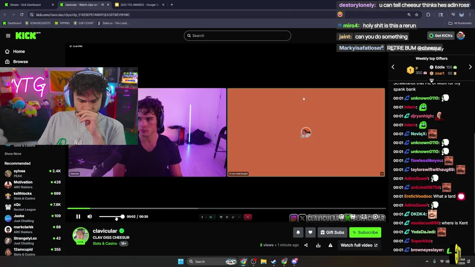Click clavicular channel avatar
This screenshot has width=475, height=267.
pyautogui.click(x=81, y=236)
